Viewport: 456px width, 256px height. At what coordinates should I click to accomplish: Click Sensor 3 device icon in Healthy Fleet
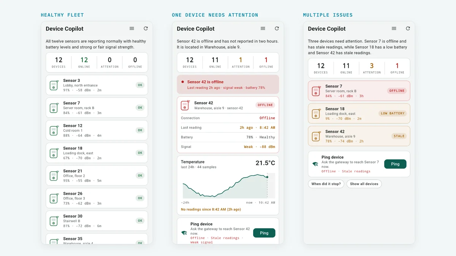tap(54, 85)
